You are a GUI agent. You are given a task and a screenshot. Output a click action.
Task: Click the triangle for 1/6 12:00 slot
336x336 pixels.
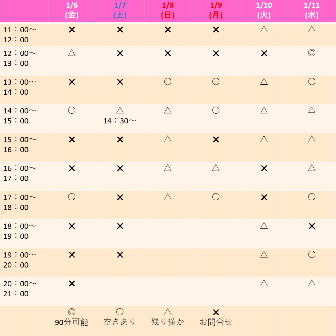pyautogui.click(x=72, y=53)
